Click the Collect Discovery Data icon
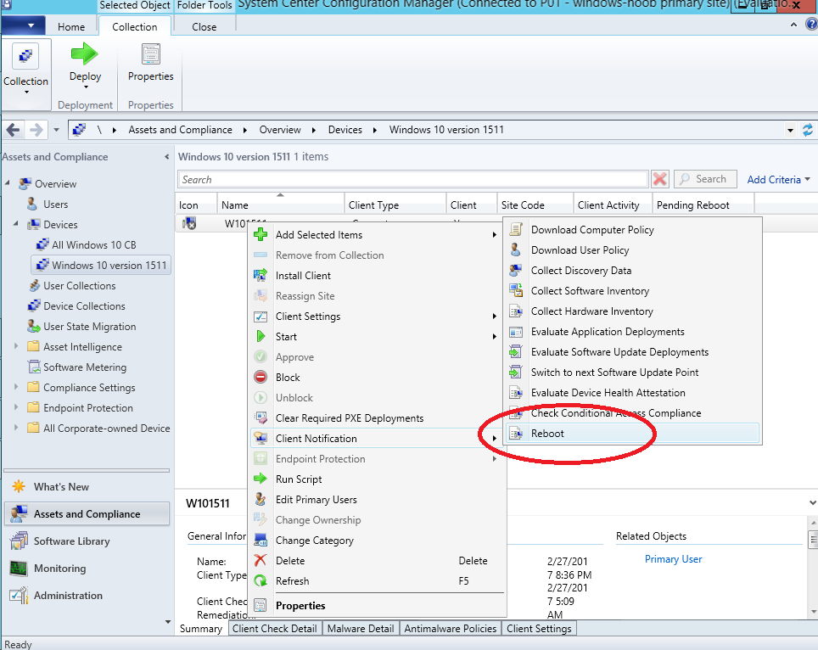The image size is (818, 650). click(516, 270)
